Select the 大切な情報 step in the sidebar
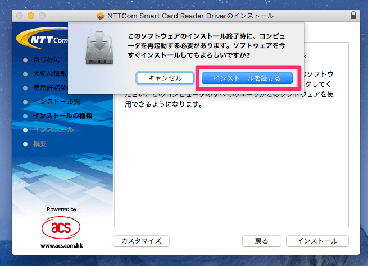The height and width of the screenshot is (266, 368). pos(49,73)
